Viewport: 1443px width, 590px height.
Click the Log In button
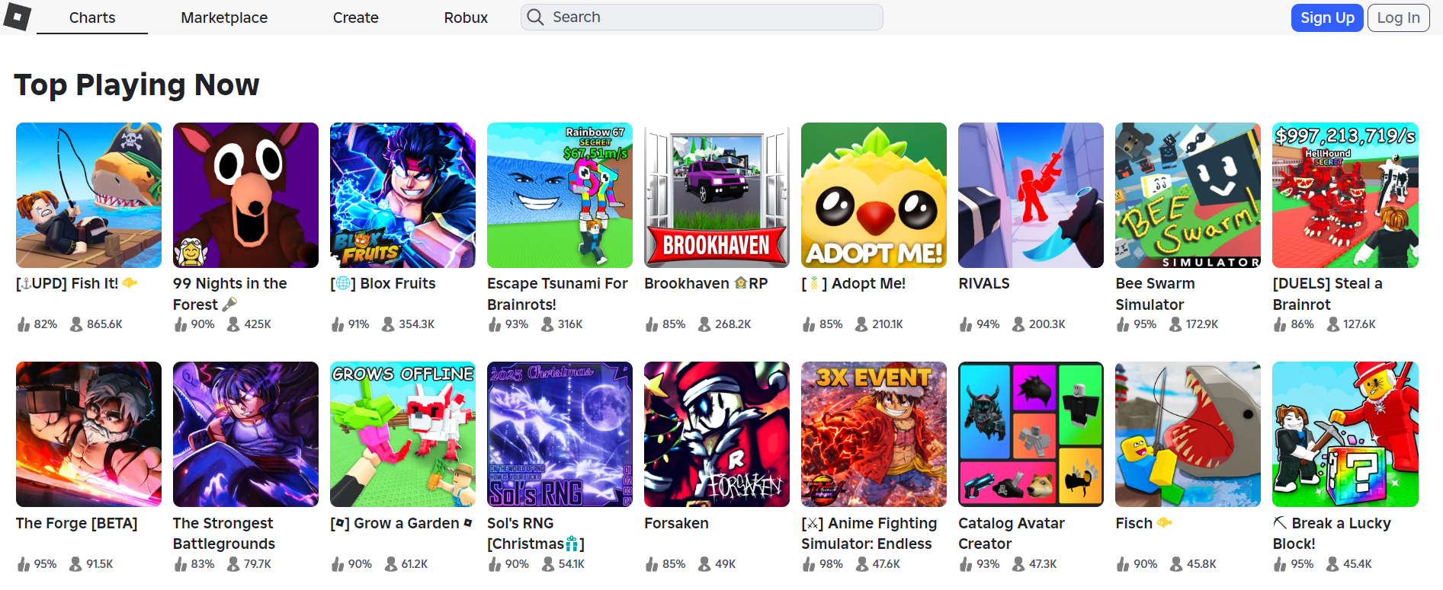click(1398, 18)
